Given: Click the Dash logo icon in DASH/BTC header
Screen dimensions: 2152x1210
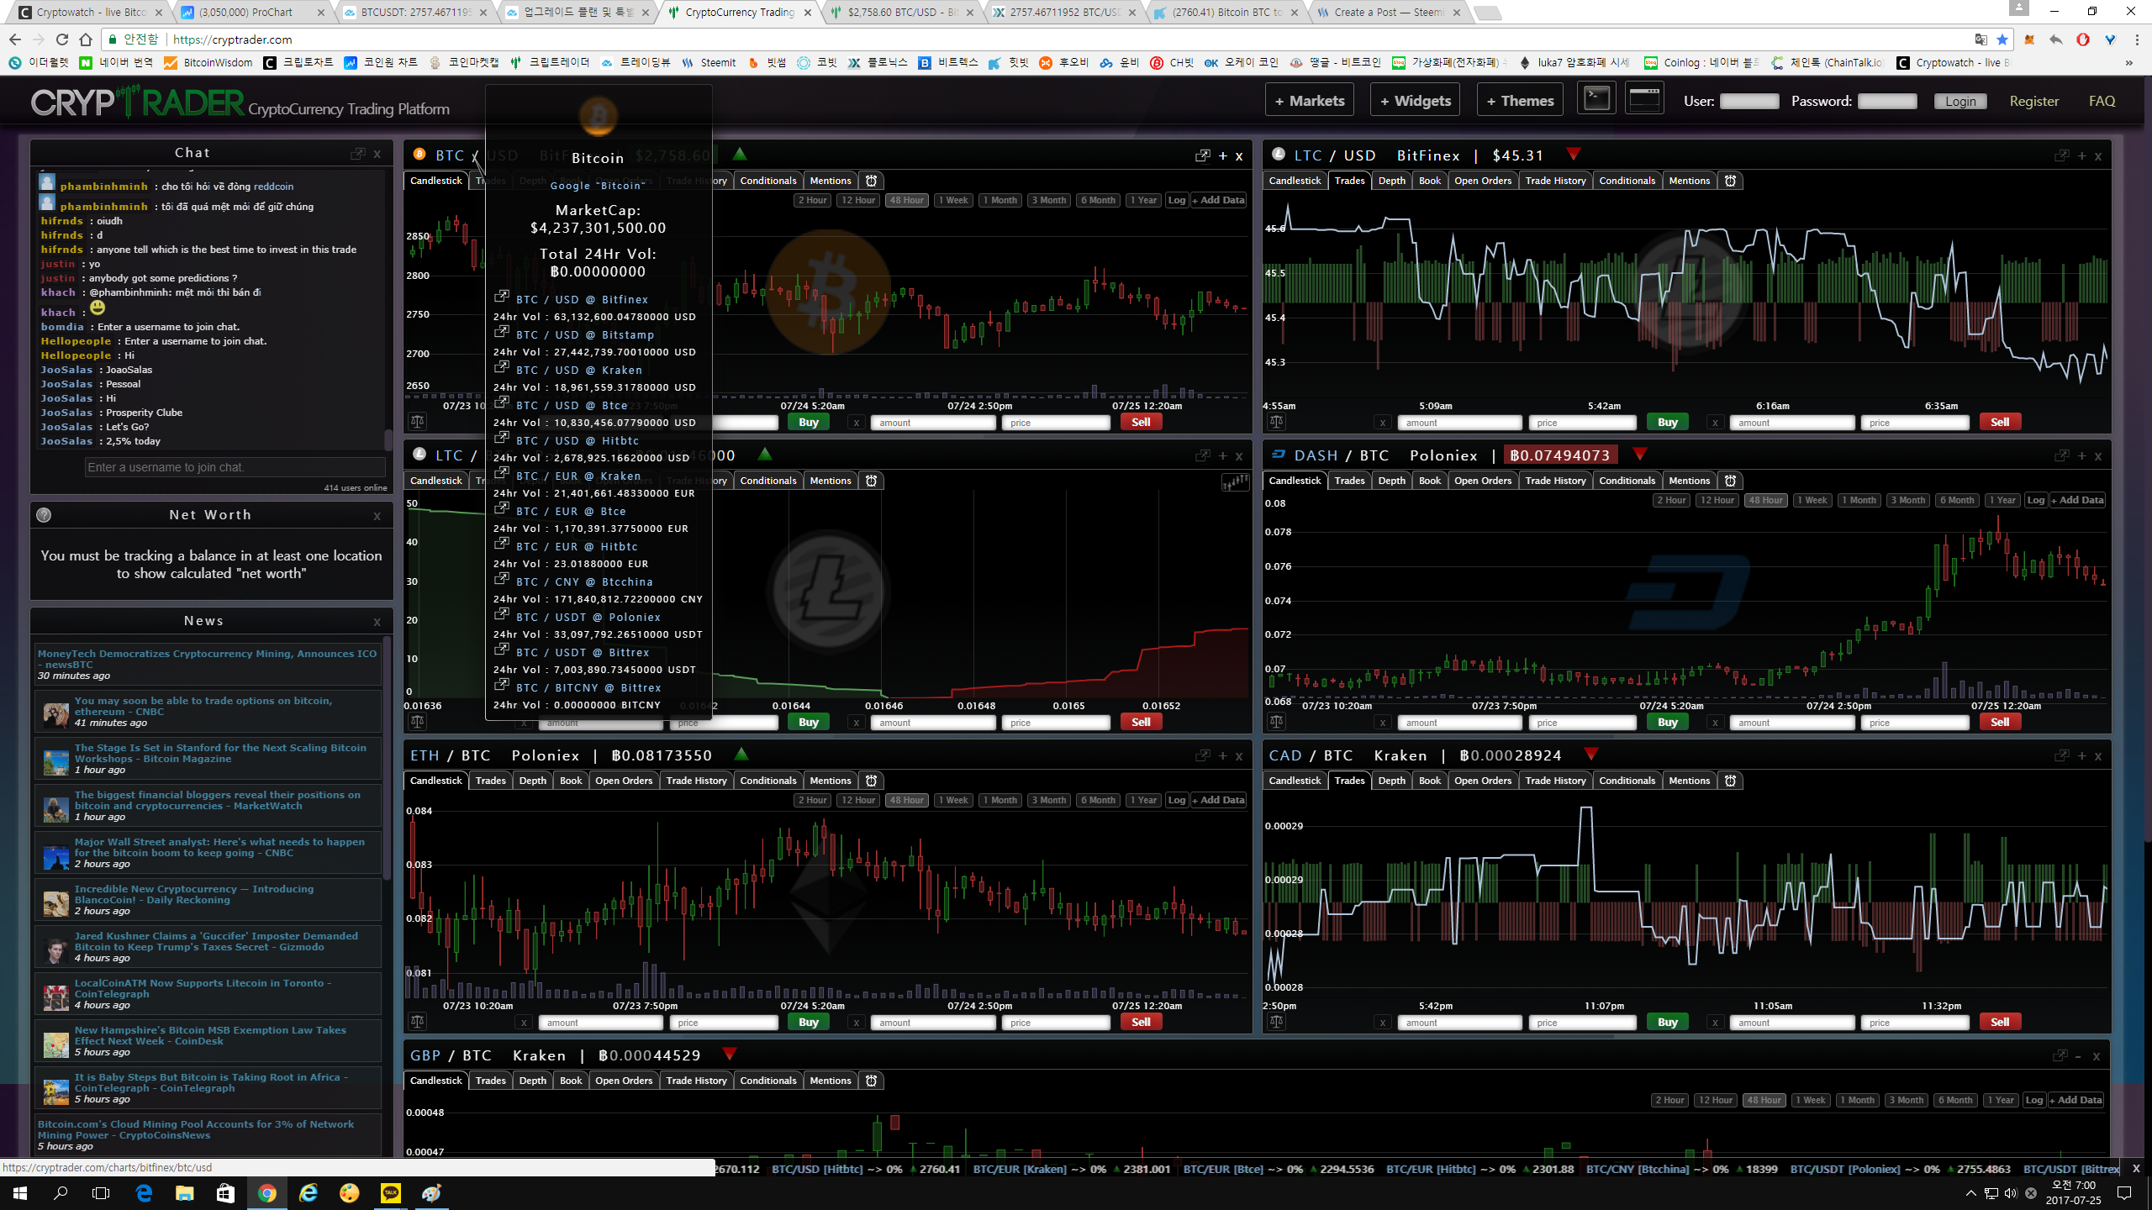Looking at the screenshot, I should click(1279, 455).
